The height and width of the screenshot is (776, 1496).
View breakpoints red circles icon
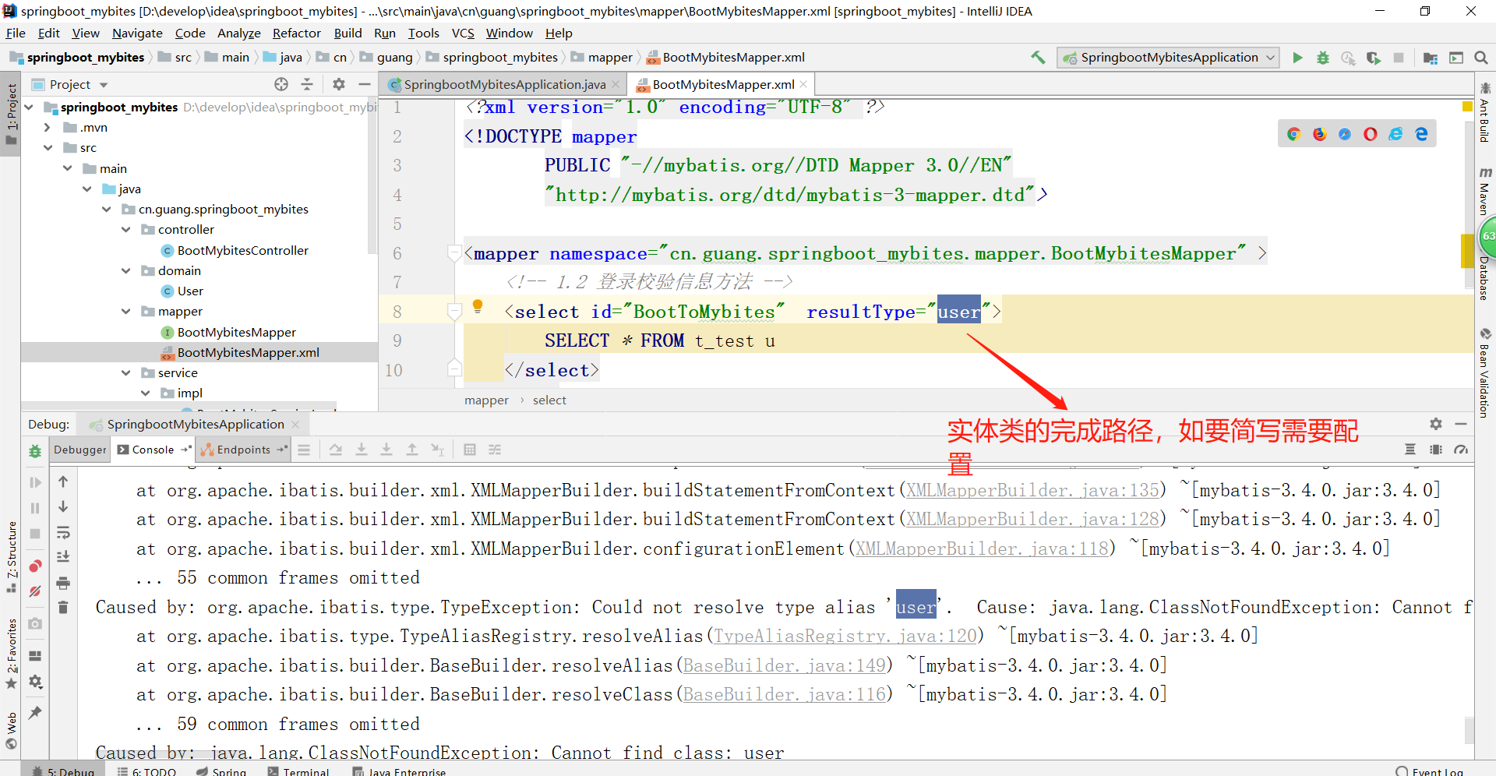(x=35, y=566)
